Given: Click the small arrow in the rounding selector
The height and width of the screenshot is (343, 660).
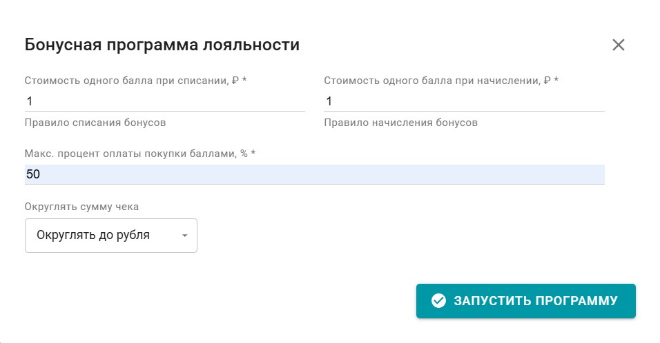Looking at the screenshot, I should click(184, 236).
